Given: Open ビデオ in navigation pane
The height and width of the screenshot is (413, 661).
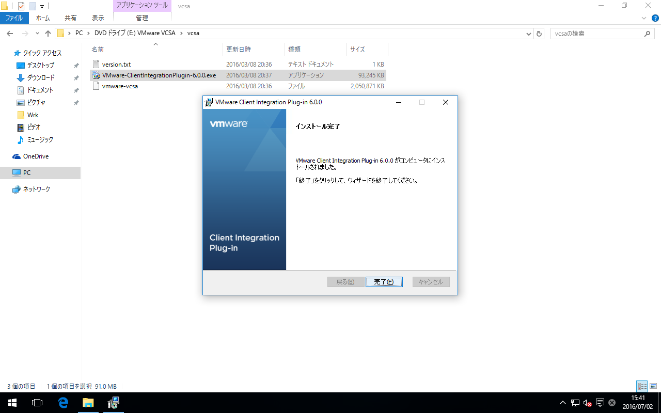Looking at the screenshot, I should click(x=34, y=127).
